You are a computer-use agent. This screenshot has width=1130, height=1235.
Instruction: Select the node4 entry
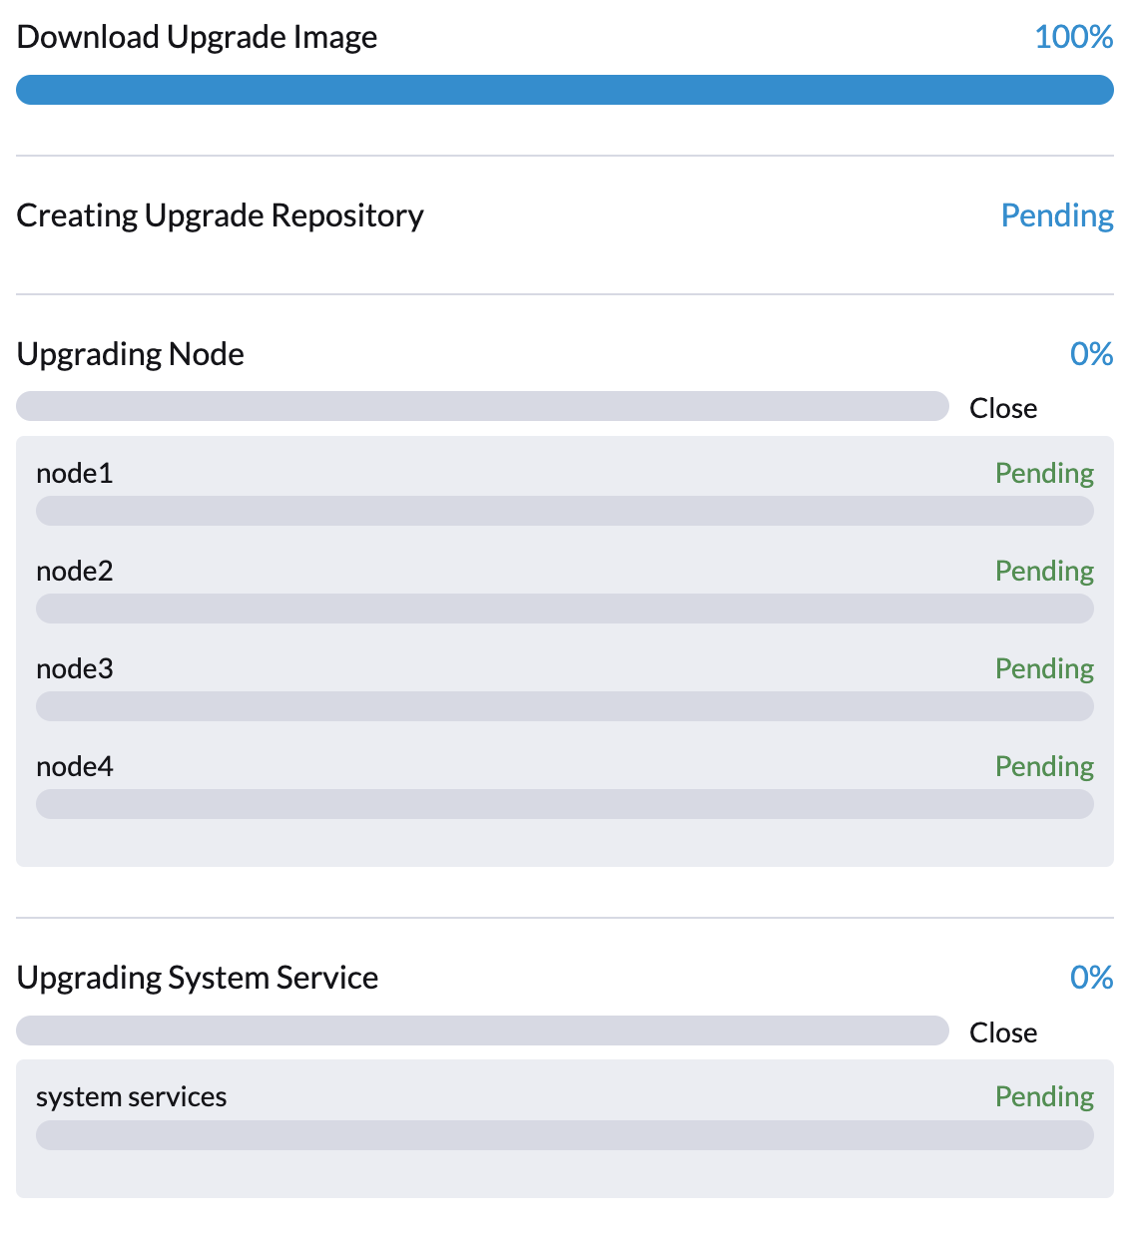point(74,766)
